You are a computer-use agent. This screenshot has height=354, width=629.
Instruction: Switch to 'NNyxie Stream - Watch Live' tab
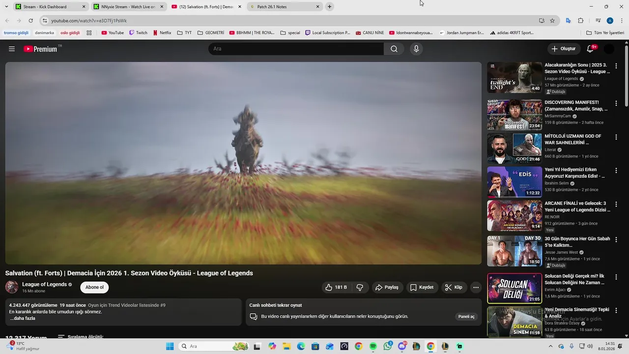(x=128, y=7)
